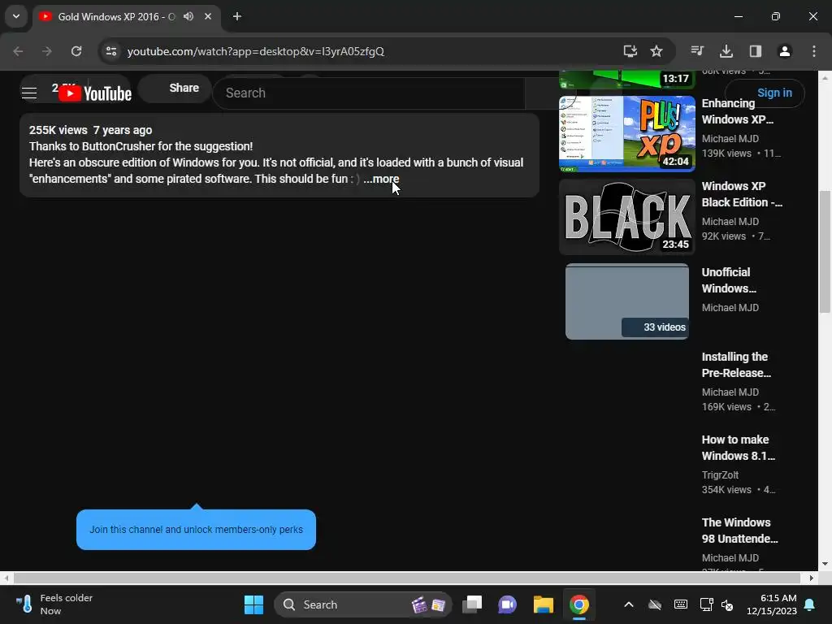This screenshot has width=832, height=624.
Task: Open the 13:17 video thumbnail
Action: point(627,80)
